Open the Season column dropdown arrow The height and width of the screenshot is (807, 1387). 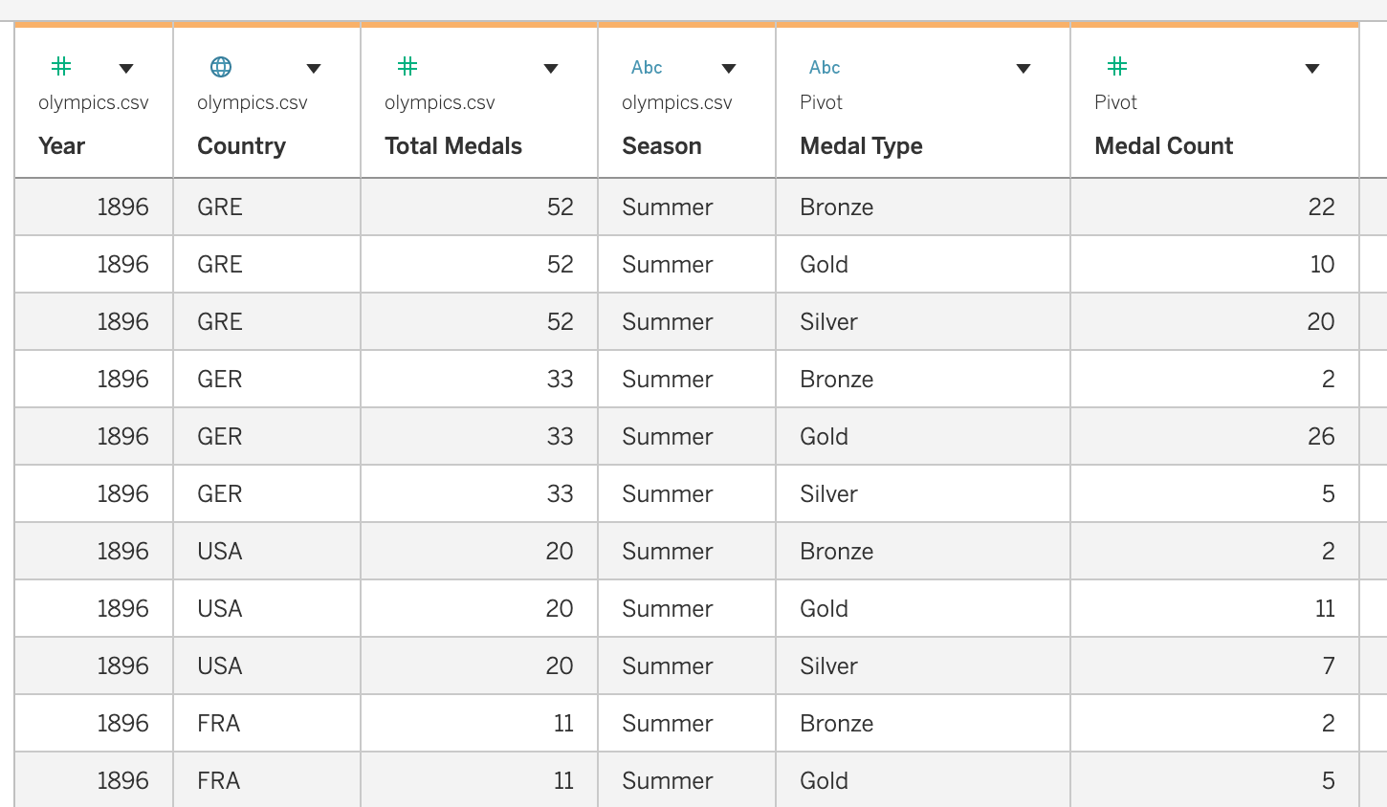point(729,68)
